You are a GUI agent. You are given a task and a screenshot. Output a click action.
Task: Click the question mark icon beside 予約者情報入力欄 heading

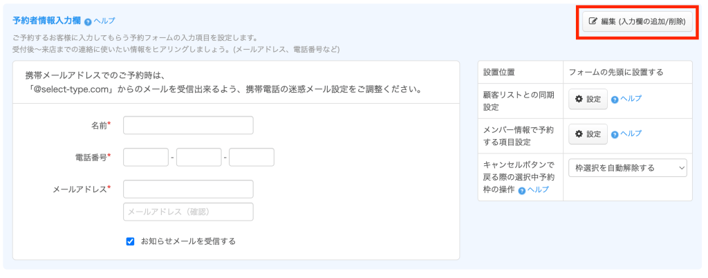[x=88, y=21]
